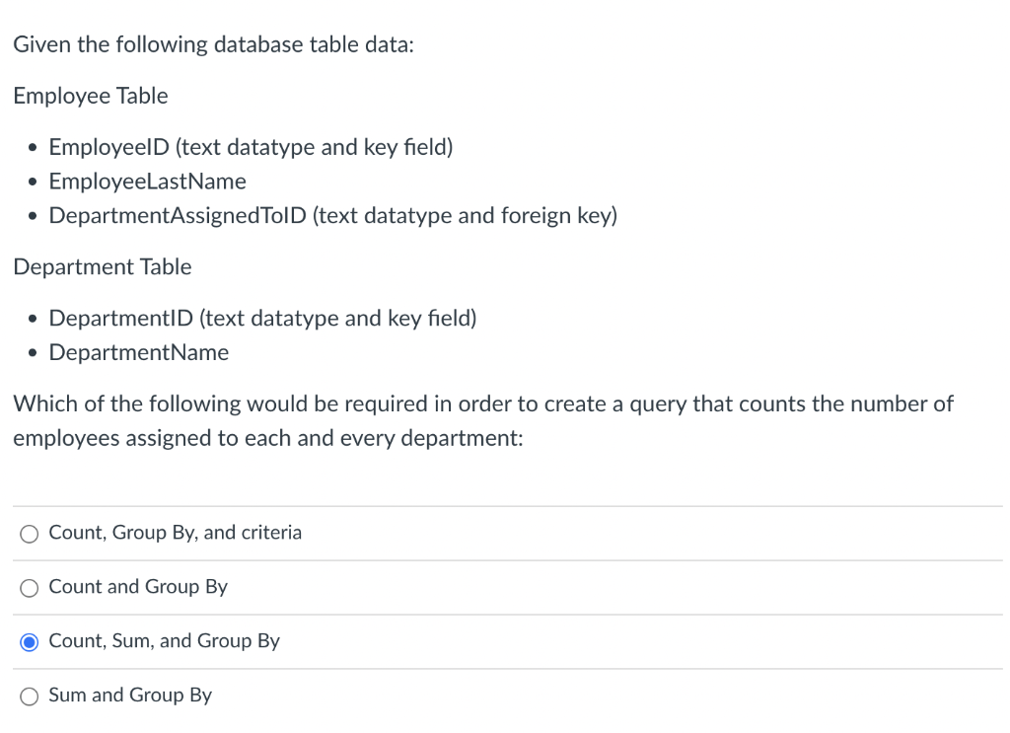Click the selected 'Count, Sum, and Group By' label
Image resolution: width=1010 pixels, height=733 pixels.
pyautogui.click(x=164, y=640)
